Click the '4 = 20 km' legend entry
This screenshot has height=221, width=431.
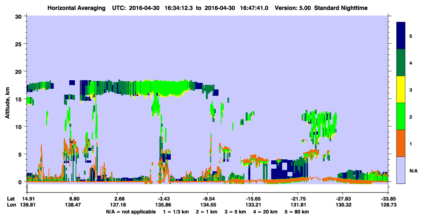pyautogui.click(x=265, y=212)
